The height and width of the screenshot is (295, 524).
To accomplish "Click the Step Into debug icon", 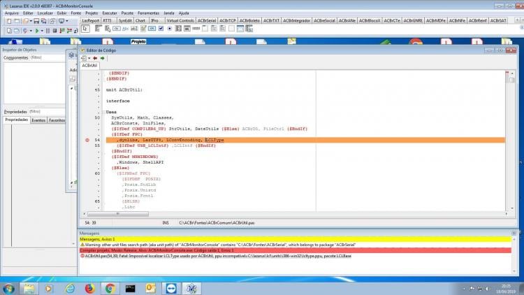I will pos(62,31).
